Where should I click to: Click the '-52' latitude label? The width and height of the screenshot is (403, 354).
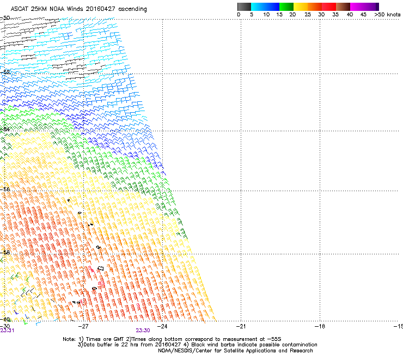[5, 72]
